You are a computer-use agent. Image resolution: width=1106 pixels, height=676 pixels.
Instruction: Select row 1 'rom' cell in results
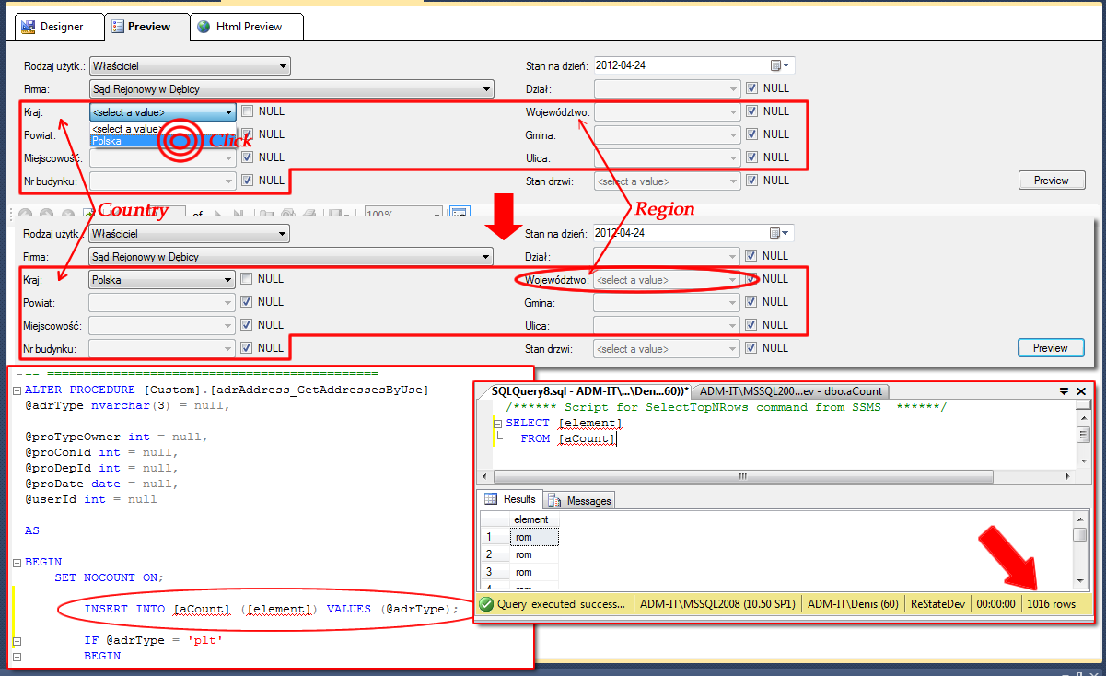click(x=533, y=537)
